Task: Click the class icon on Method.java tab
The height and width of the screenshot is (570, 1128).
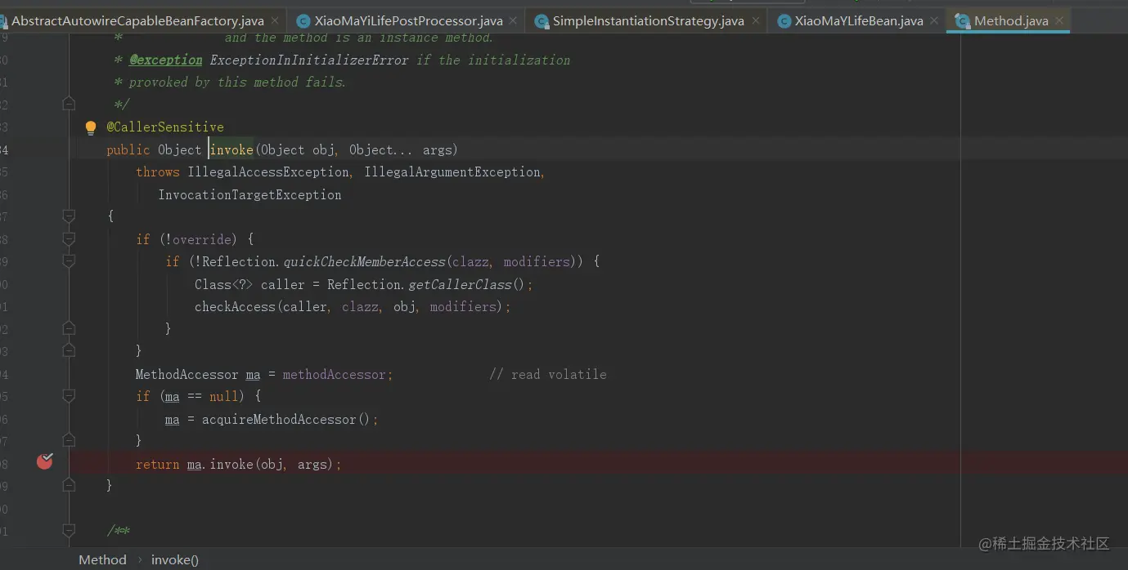Action: (963, 21)
